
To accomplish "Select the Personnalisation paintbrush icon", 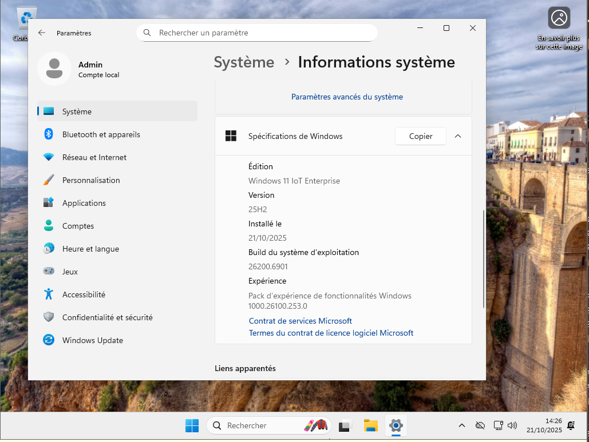I will (x=49, y=180).
